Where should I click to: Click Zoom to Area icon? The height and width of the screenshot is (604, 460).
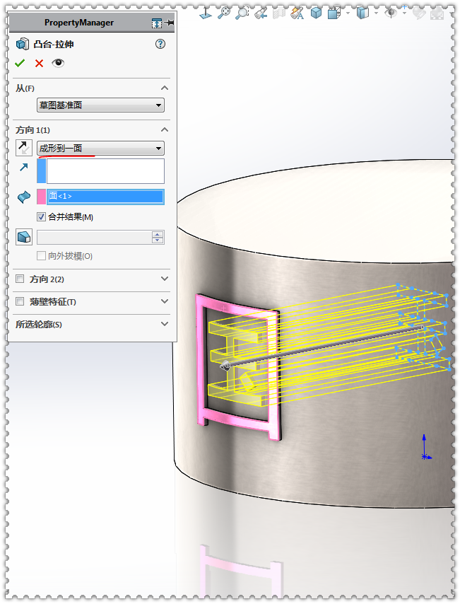[x=242, y=13]
